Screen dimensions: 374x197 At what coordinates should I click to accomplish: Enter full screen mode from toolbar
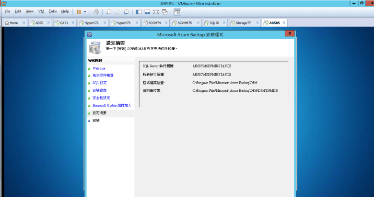click(x=156, y=11)
